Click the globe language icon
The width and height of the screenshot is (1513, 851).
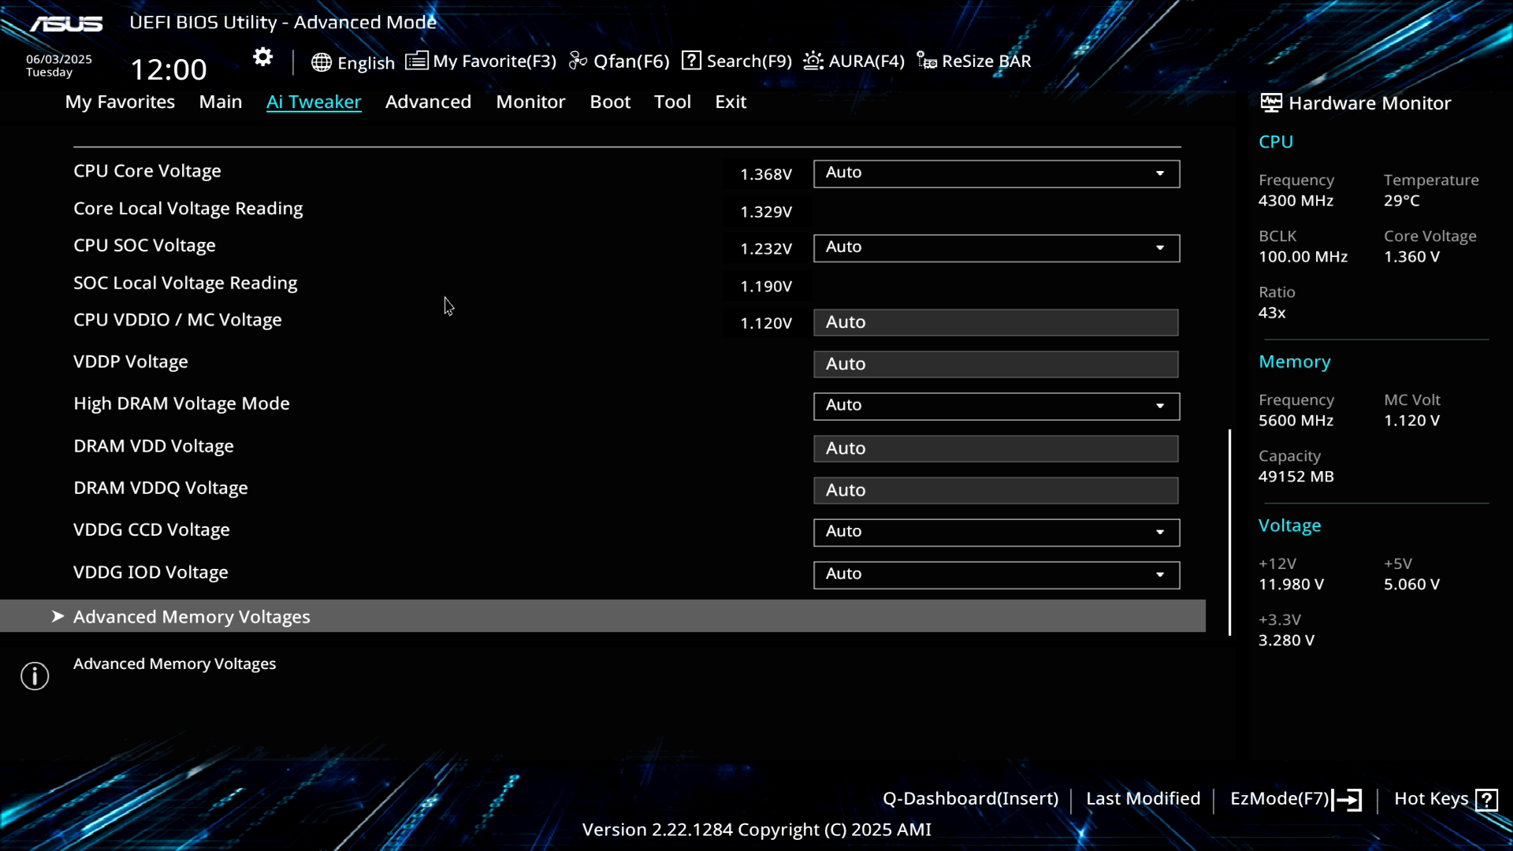(x=321, y=62)
